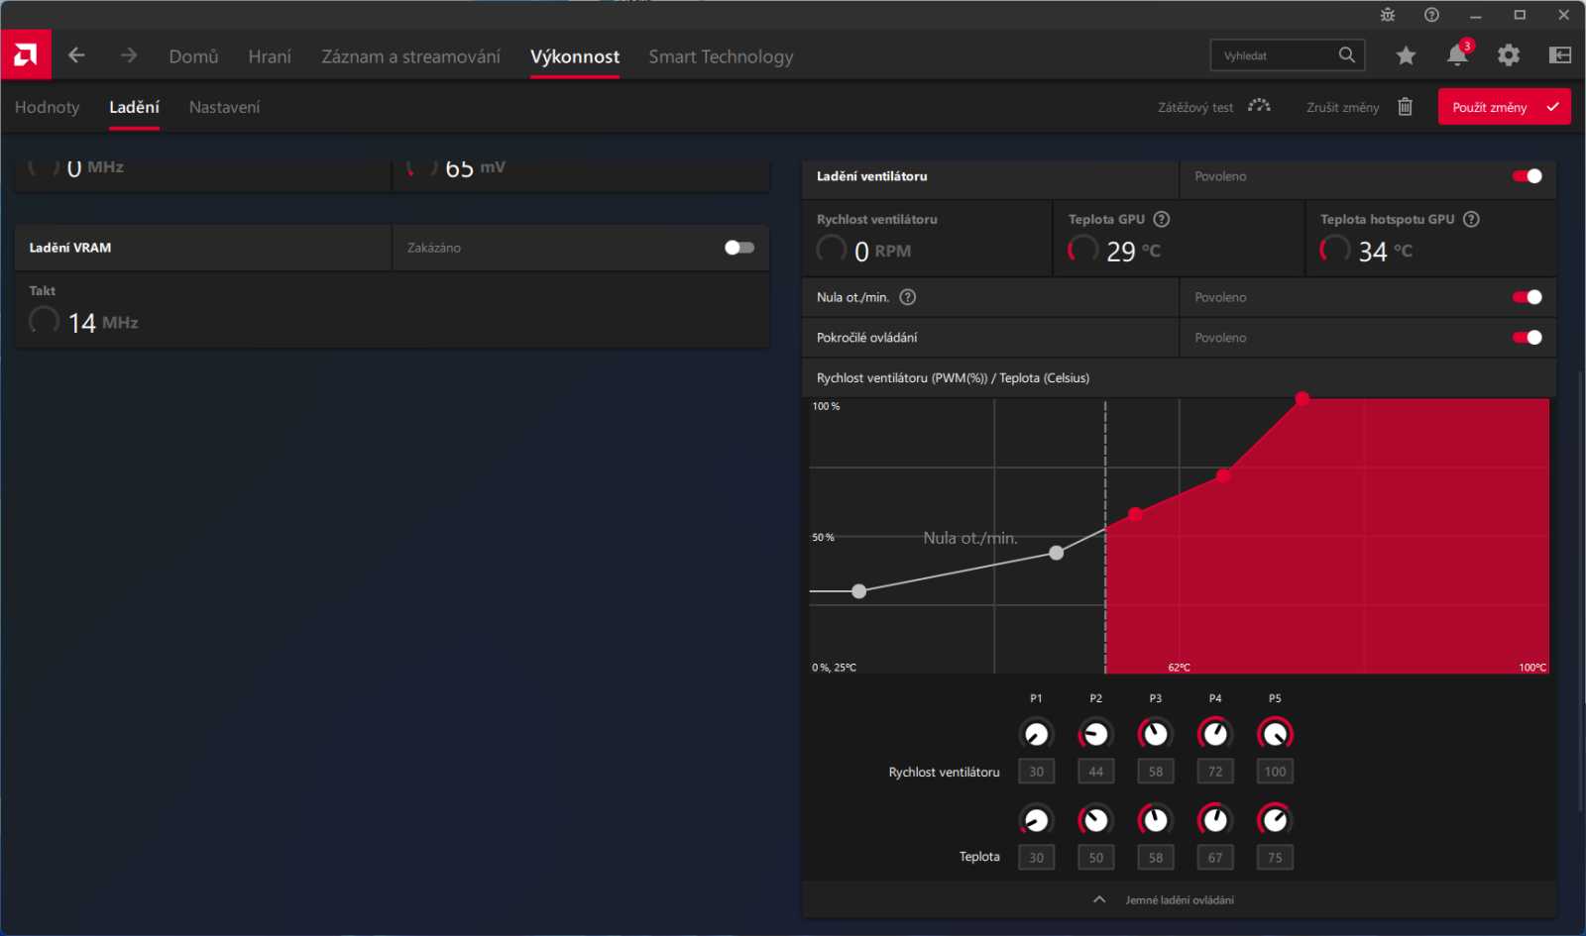Click P1 fan speed value 30

click(x=1036, y=772)
